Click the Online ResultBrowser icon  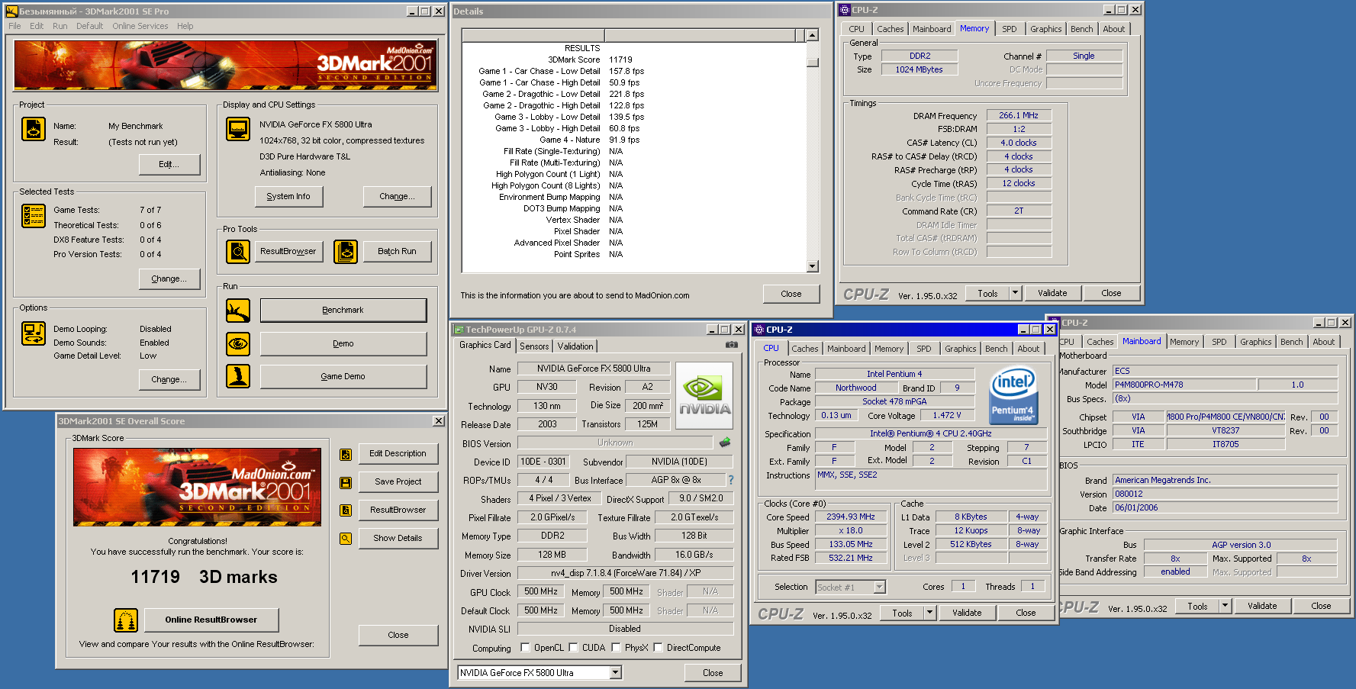pos(126,620)
